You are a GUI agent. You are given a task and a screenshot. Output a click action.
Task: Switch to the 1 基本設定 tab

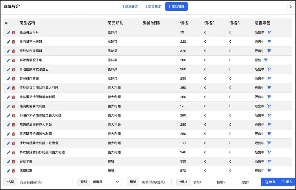pyautogui.click(x=131, y=6)
